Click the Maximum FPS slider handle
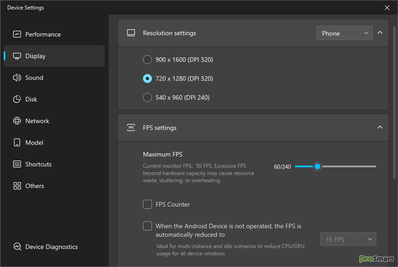Screen dimensions: 398x267 tap(317, 166)
